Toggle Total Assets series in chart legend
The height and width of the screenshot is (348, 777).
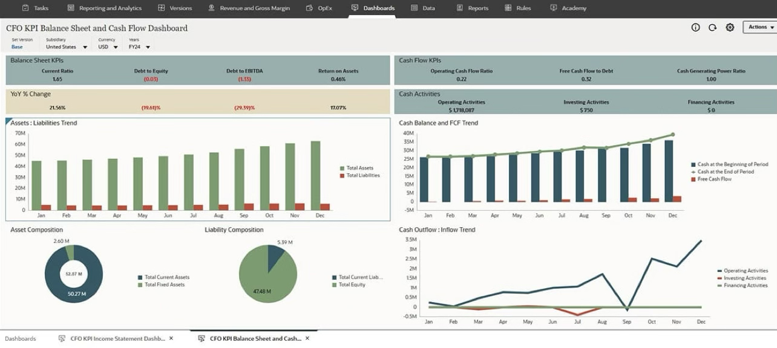359,168
